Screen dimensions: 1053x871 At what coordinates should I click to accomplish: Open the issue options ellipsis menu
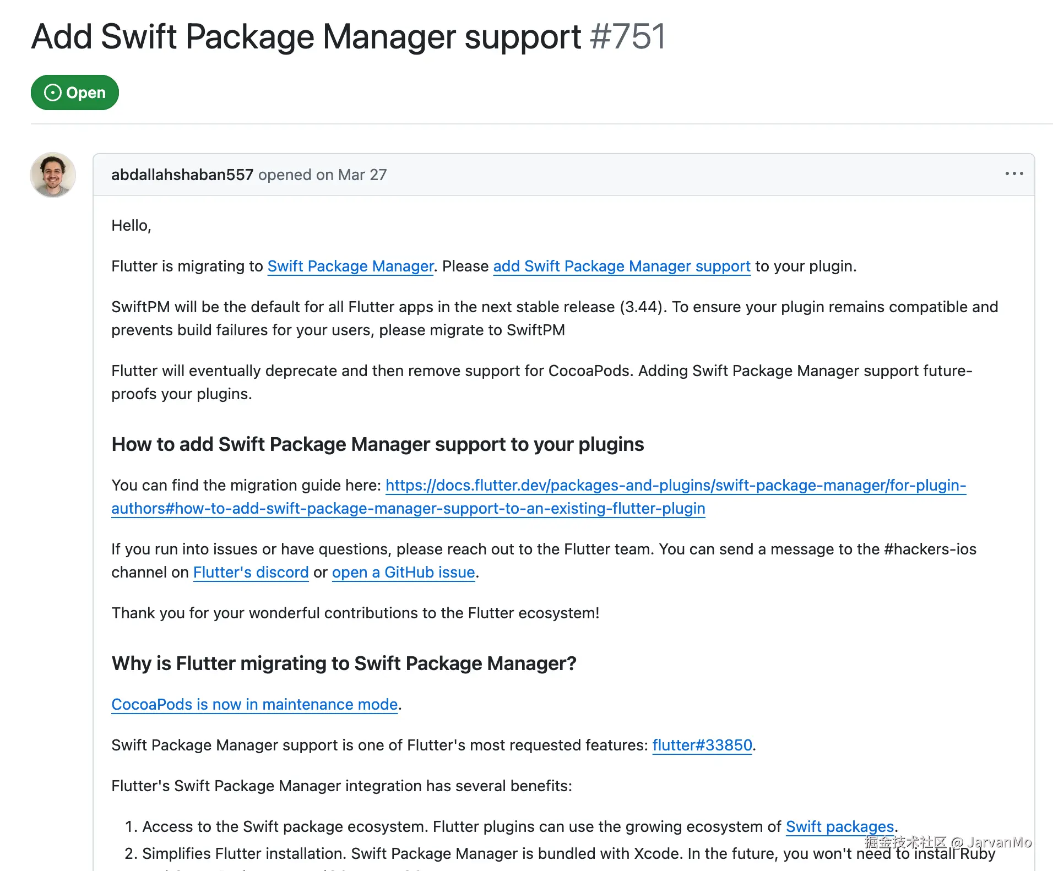tap(1014, 174)
